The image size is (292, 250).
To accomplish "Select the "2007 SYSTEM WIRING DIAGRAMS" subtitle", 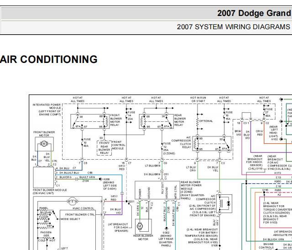I will coord(234,27).
